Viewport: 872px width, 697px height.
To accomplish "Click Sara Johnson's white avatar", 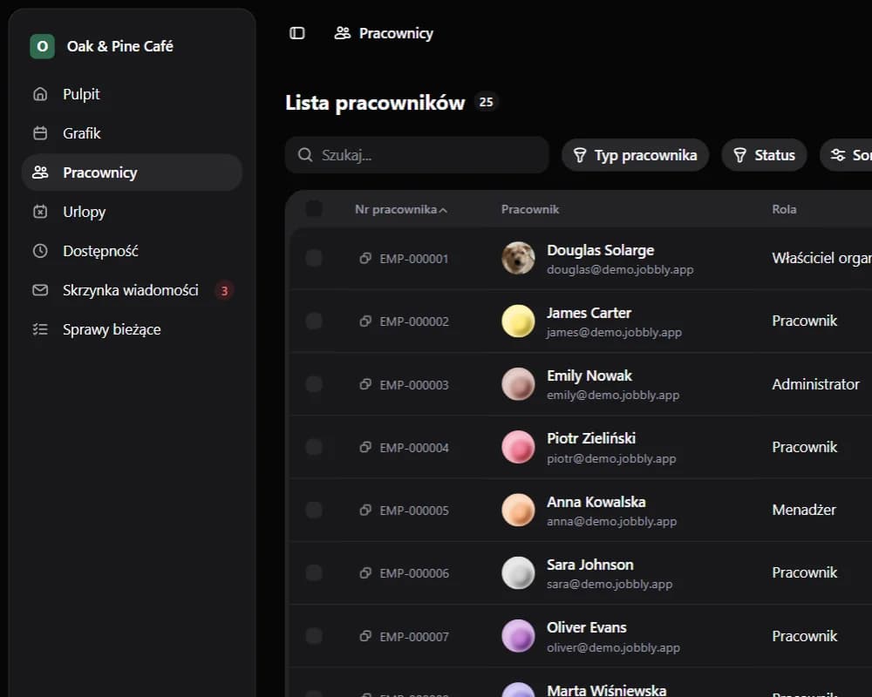I will pyautogui.click(x=518, y=572).
